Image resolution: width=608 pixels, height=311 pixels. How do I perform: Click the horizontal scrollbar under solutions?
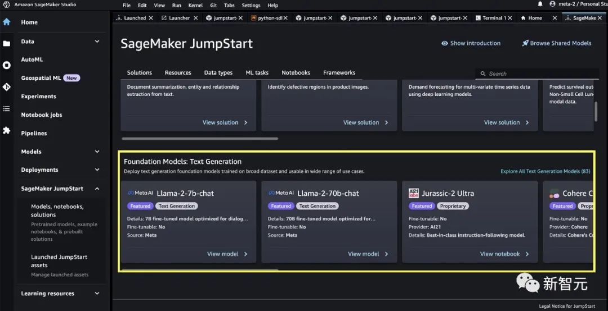click(x=200, y=138)
